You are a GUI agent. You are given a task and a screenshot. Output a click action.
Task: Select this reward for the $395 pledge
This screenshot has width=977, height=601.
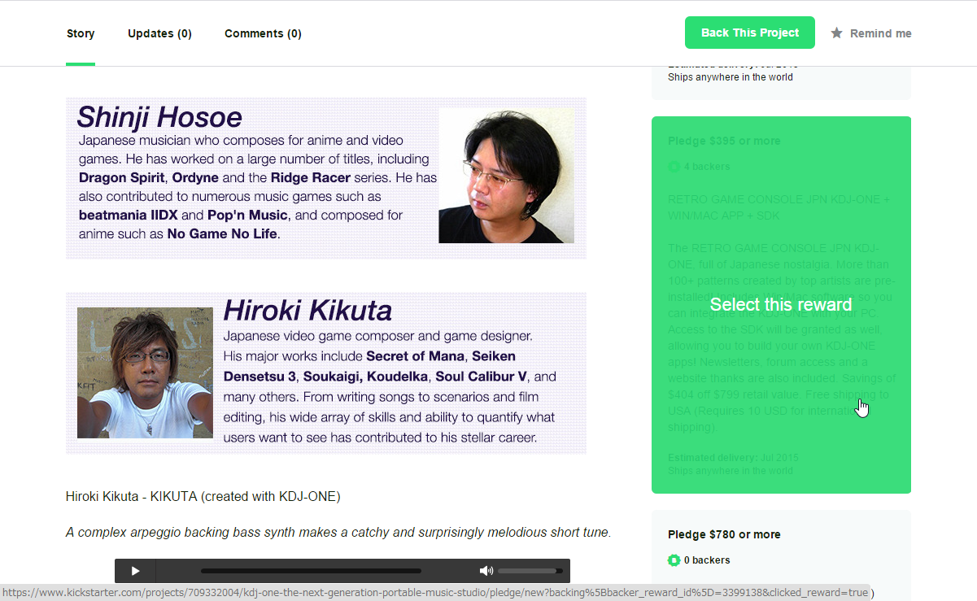(781, 305)
